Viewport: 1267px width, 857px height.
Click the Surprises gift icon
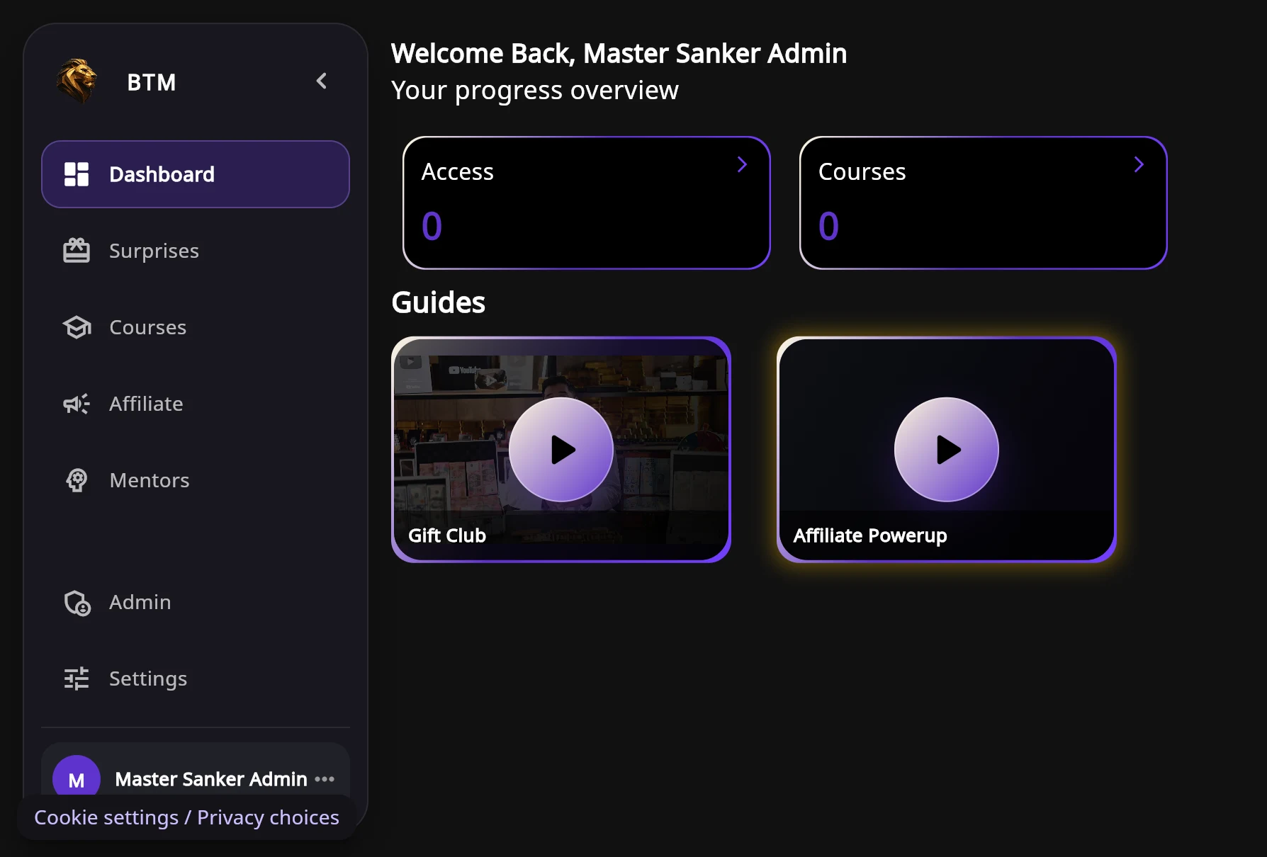(77, 251)
